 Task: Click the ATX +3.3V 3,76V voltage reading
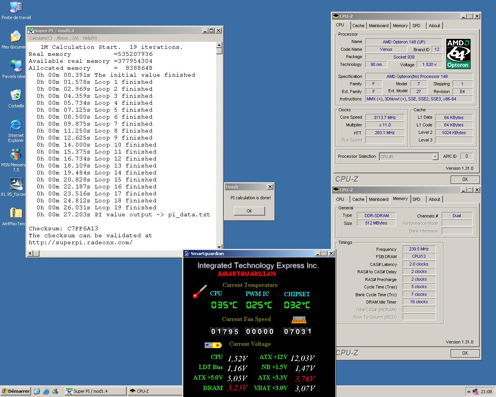pos(305,378)
